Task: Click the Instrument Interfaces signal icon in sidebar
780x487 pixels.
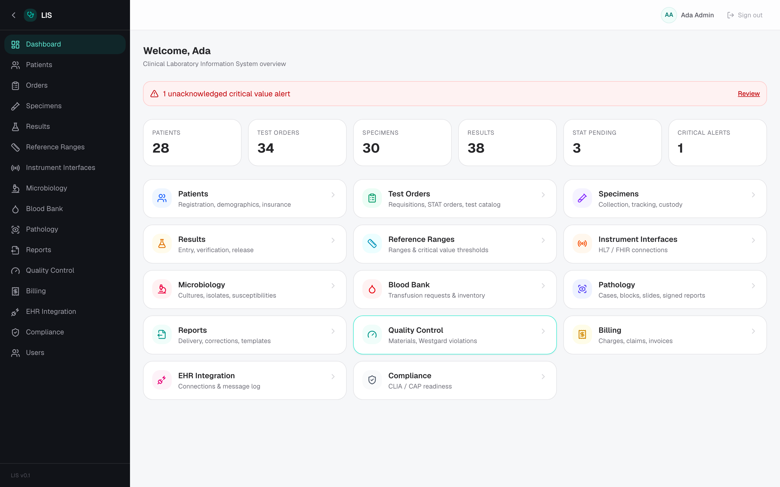Action: (x=15, y=168)
